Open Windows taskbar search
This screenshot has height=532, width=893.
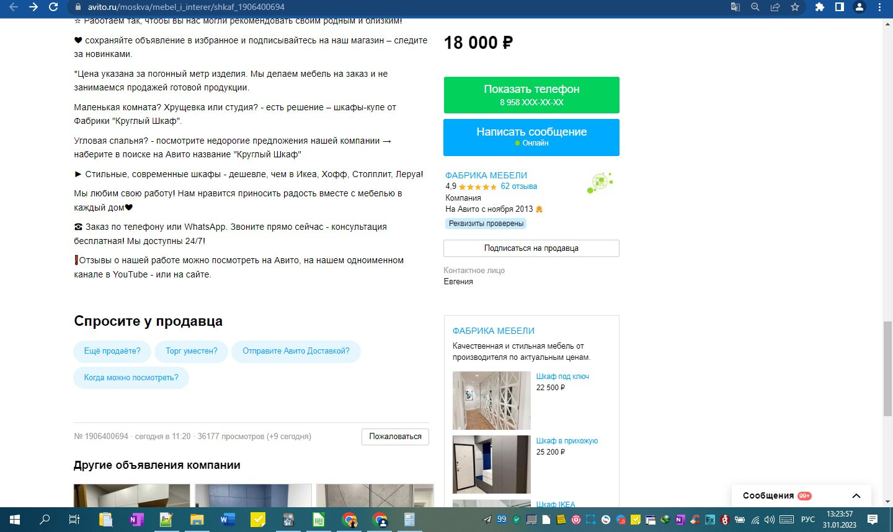click(45, 520)
